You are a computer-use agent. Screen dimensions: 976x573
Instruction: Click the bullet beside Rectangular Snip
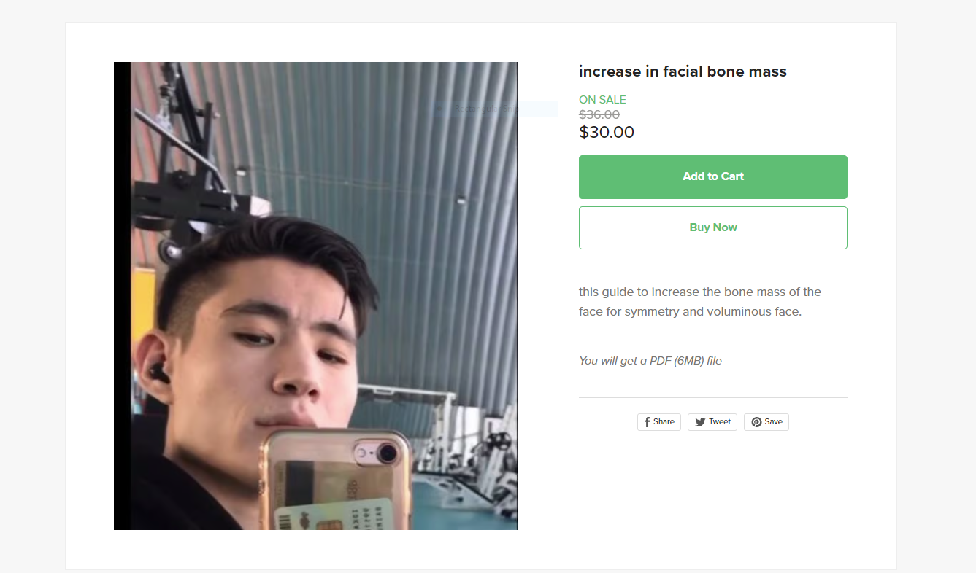[439, 109]
